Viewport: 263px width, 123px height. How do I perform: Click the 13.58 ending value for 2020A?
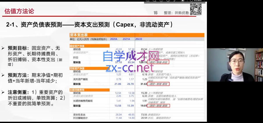click(x=118, y=106)
